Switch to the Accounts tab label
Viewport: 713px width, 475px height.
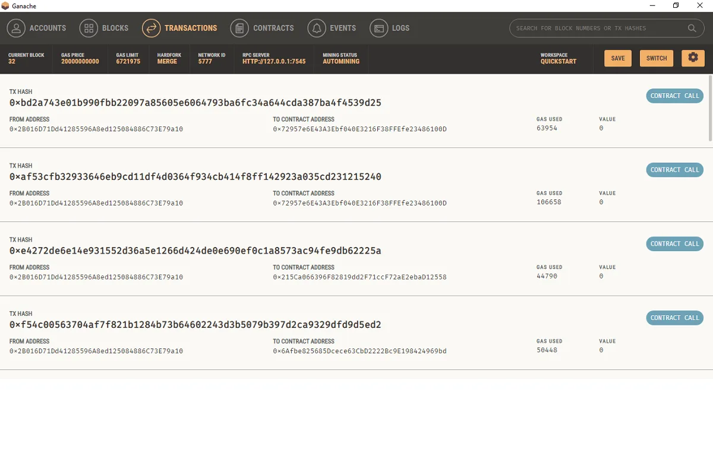[x=48, y=28]
